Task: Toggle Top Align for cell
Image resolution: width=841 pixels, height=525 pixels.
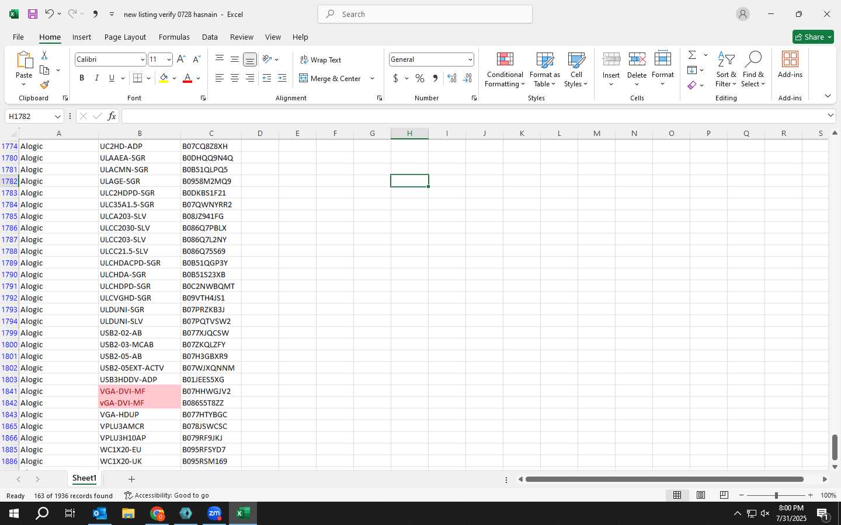Action: (x=220, y=60)
